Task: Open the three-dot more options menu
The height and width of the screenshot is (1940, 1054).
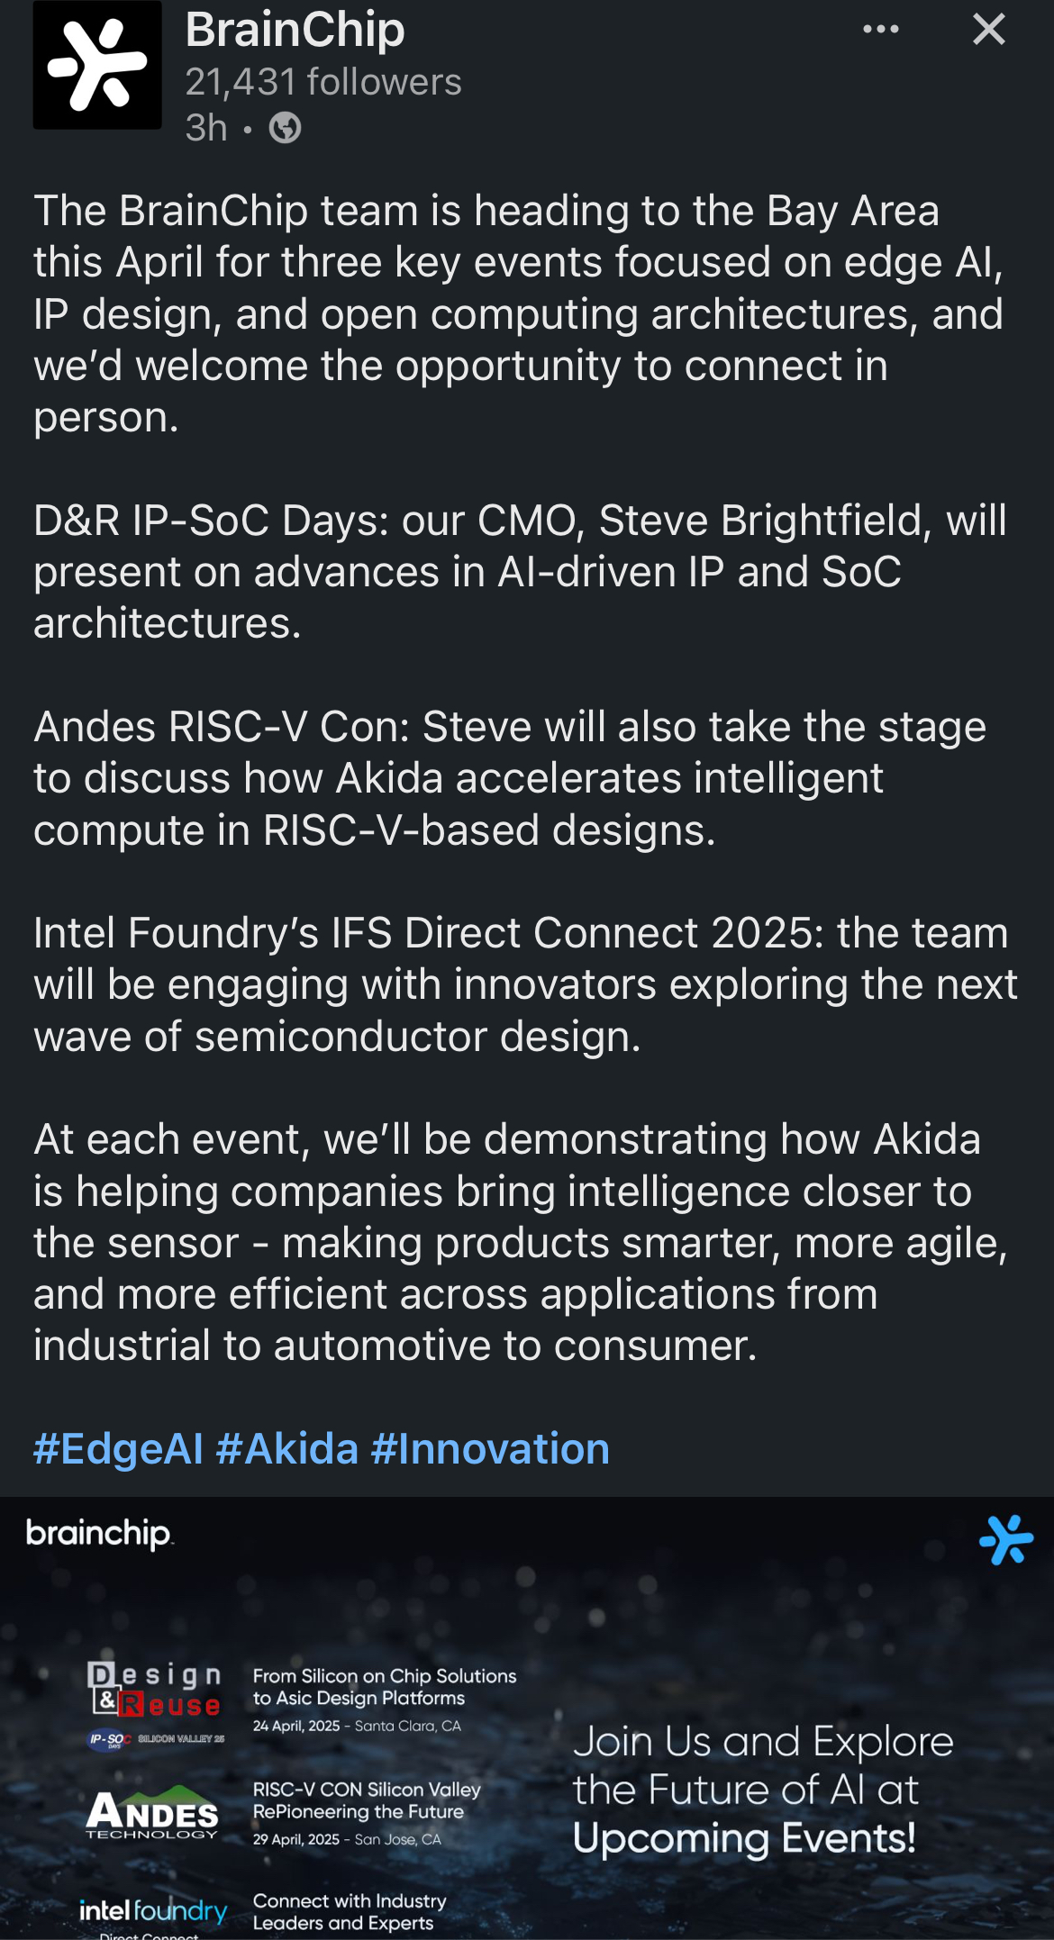Action: pyautogui.click(x=880, y=29)
